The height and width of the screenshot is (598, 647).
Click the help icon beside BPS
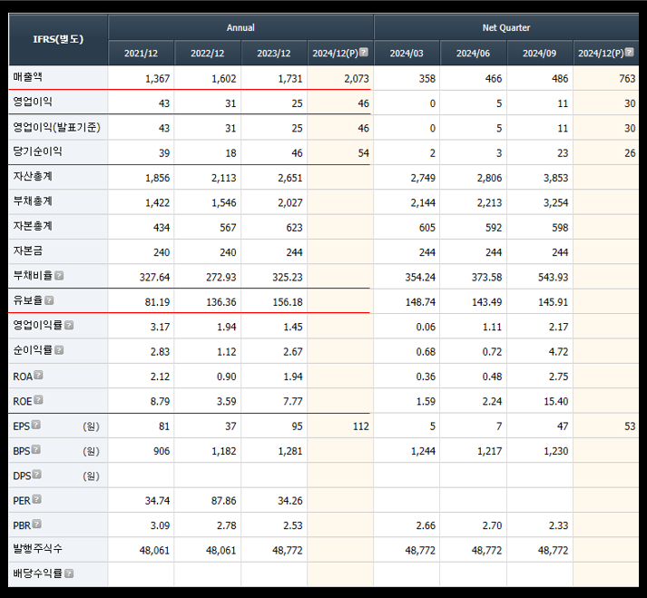[x=36, y=449]
